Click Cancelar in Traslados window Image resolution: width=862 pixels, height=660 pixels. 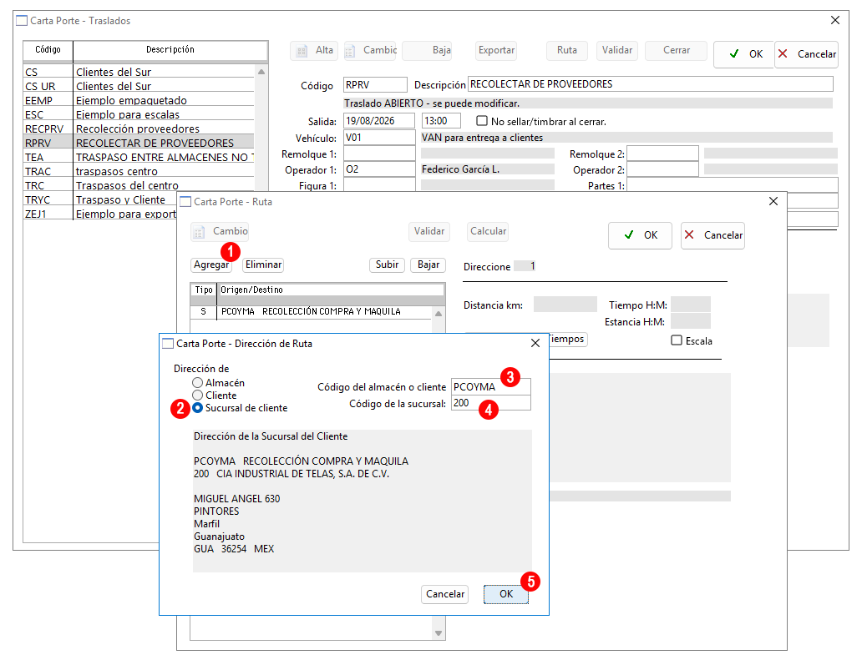[807, 54]
